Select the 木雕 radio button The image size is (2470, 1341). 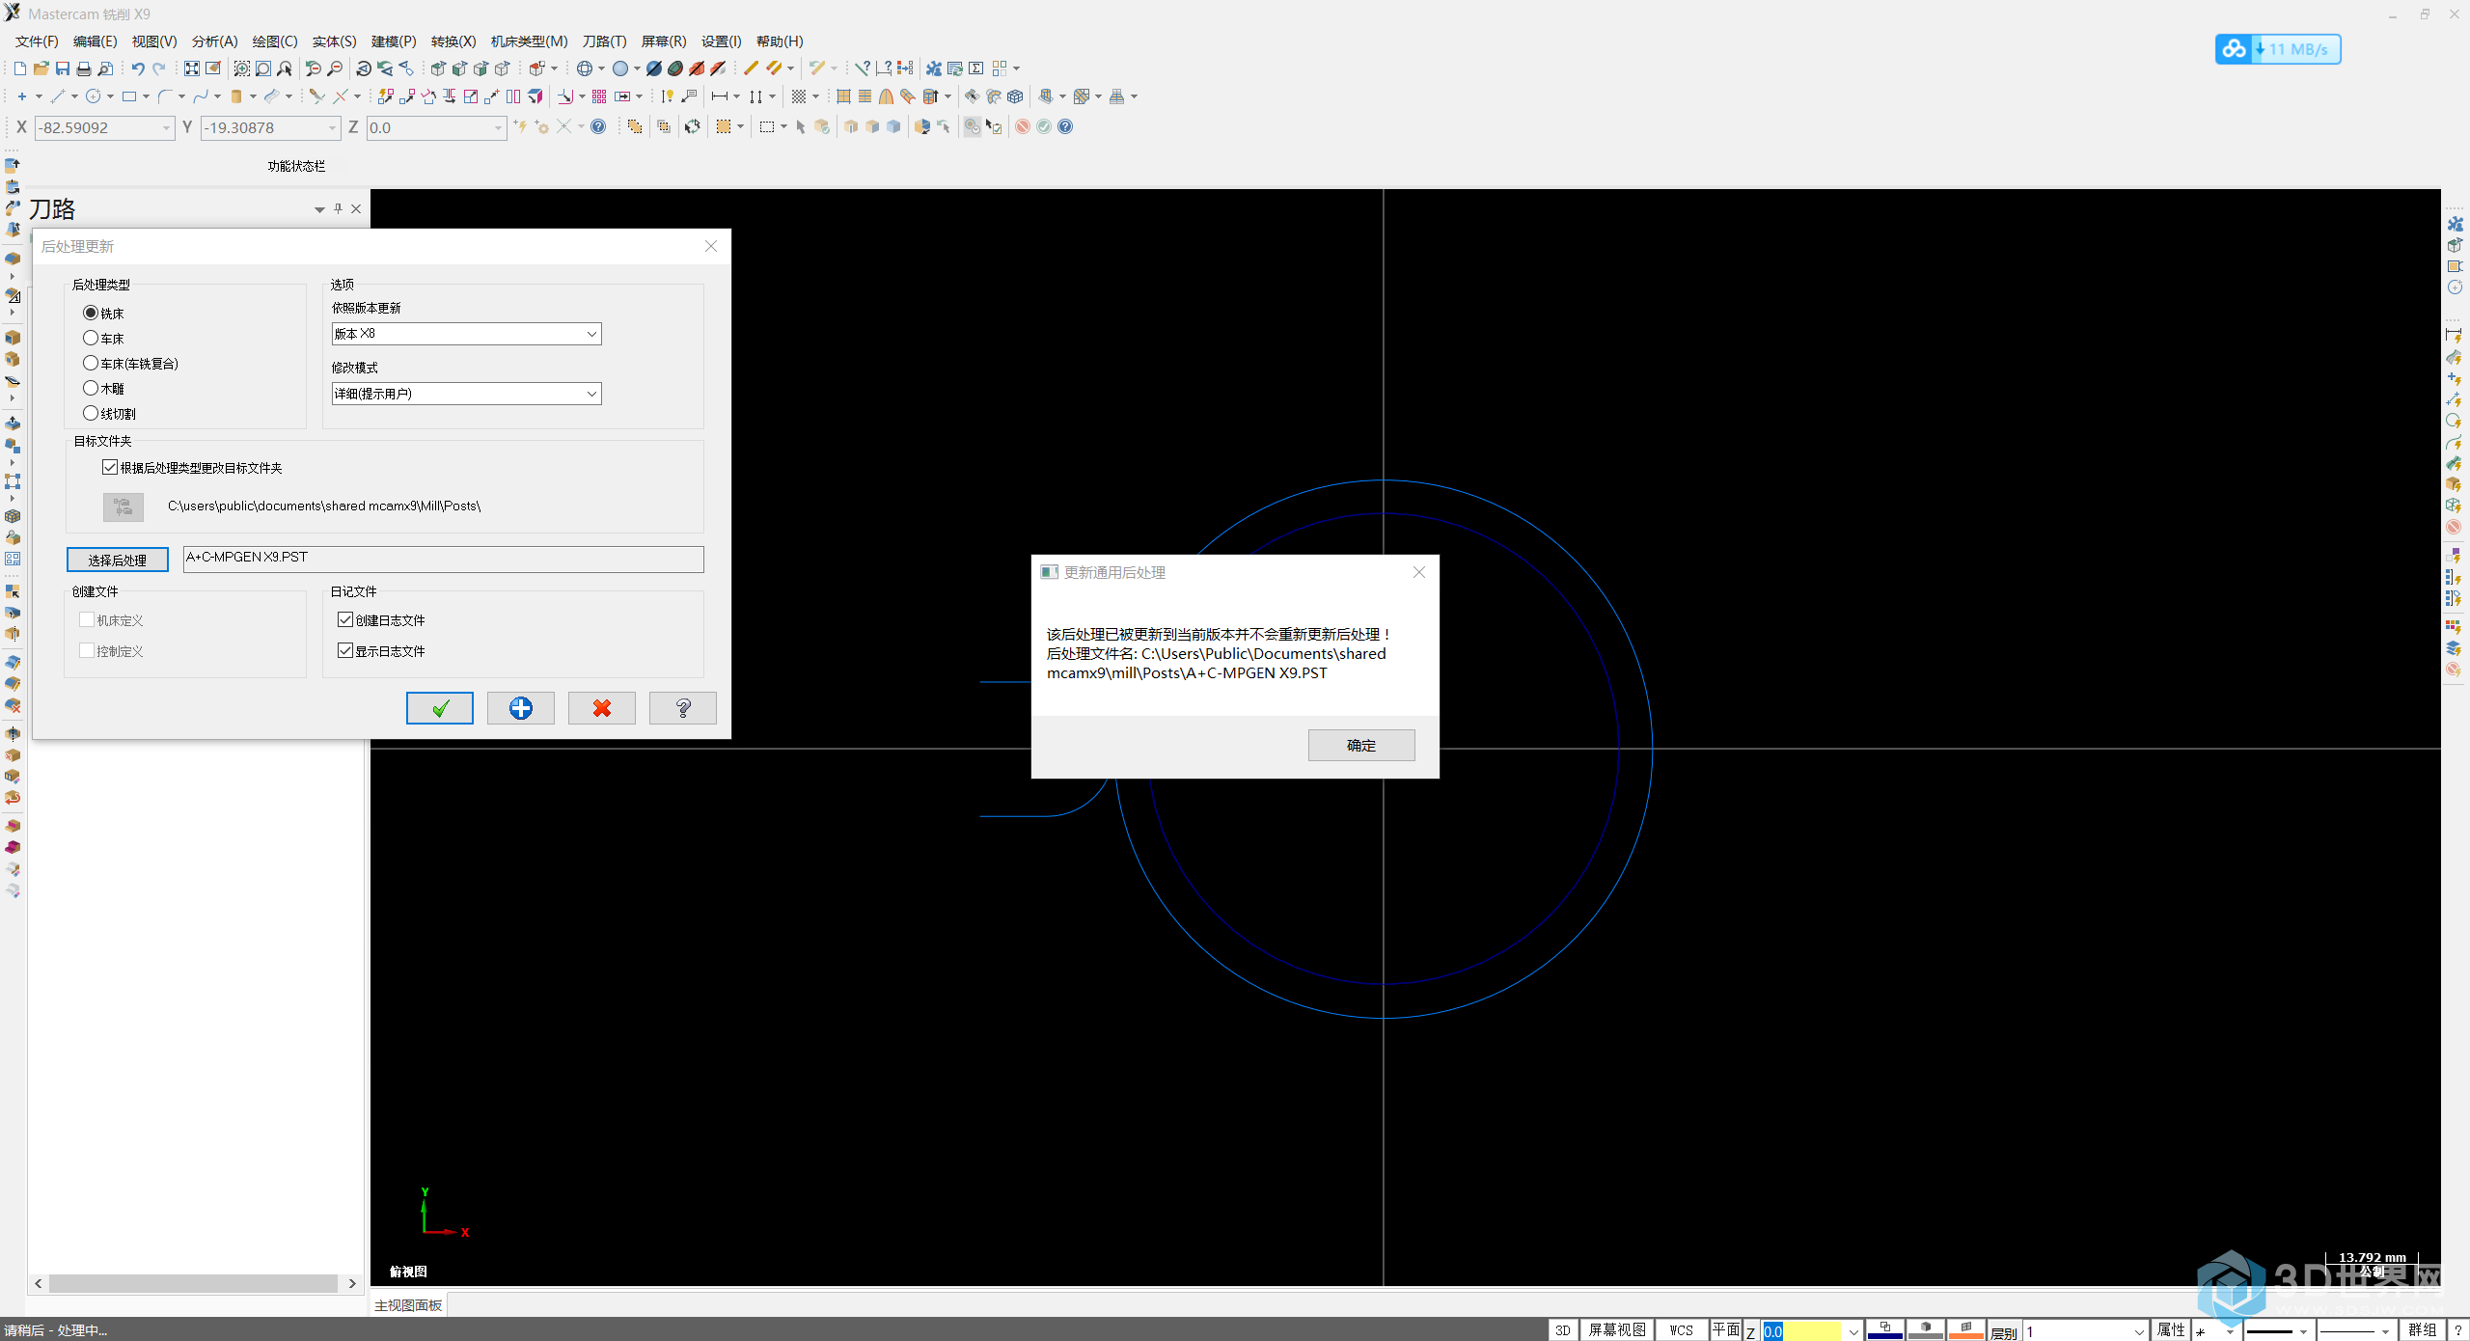click(x=91, y=388)
